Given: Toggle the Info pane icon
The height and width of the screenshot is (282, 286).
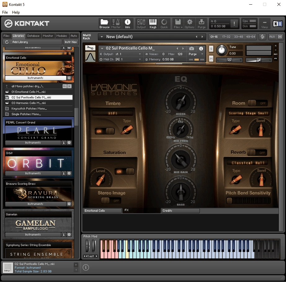Looking at the screenshot, I should coord(127,24).
